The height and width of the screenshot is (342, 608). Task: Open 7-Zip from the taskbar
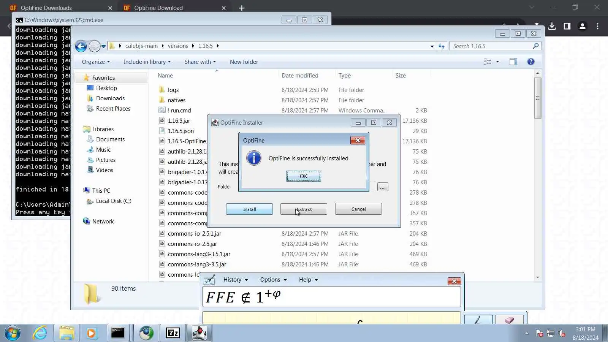(173, 333)
